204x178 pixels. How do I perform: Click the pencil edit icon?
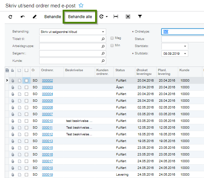tap(35, 16)
